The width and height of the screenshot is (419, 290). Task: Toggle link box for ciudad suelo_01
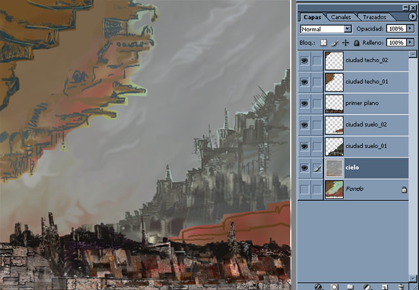coord(317,147)
